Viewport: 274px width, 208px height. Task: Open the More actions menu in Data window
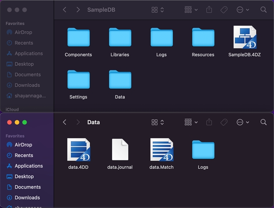(243, 122)
